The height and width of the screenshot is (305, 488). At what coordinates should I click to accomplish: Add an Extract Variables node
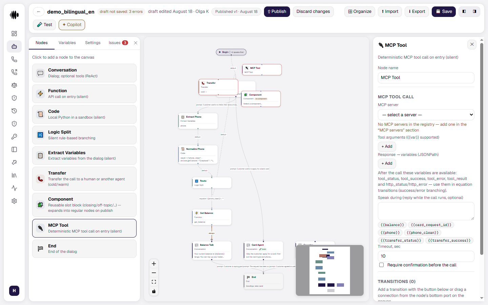pos(84,156)
